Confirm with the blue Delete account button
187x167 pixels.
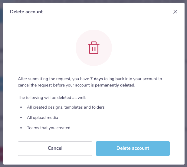coord(133,148)
